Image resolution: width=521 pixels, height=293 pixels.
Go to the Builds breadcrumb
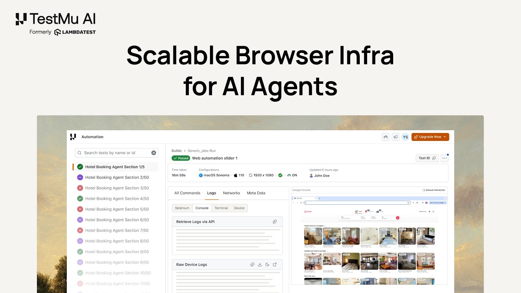coord(177,151)
